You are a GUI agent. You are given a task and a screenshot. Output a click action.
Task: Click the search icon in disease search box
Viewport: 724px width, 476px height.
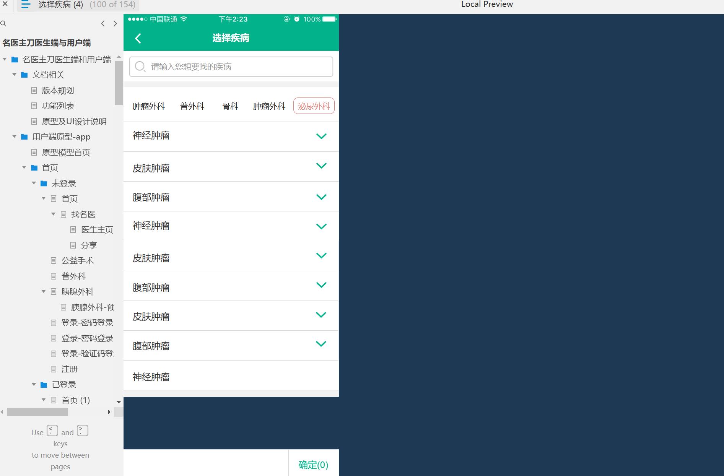140,67
